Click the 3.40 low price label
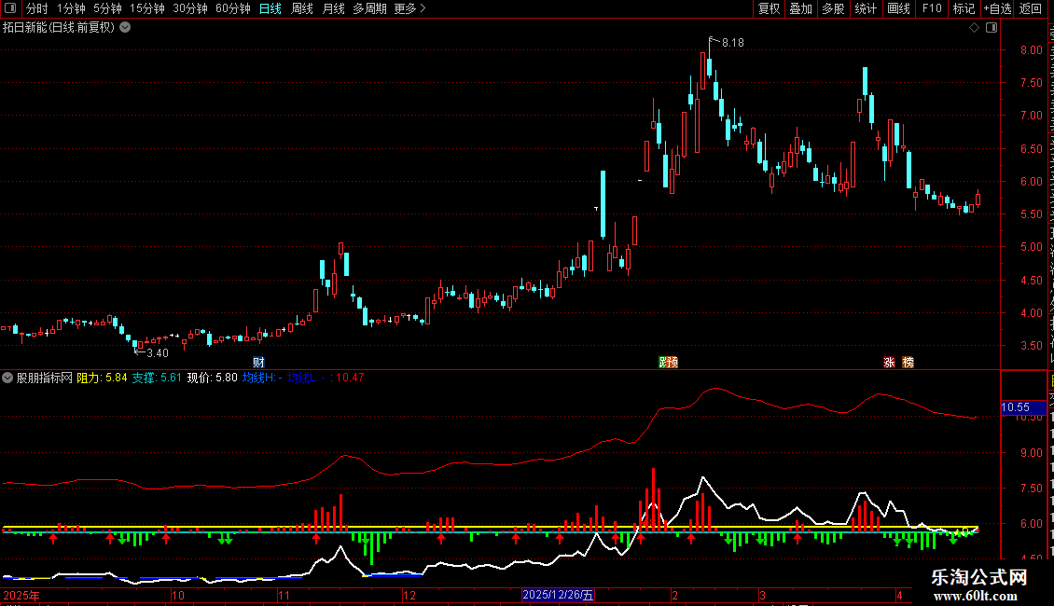1054x606 pixels. pyautogui.click(x=158, y=353)
